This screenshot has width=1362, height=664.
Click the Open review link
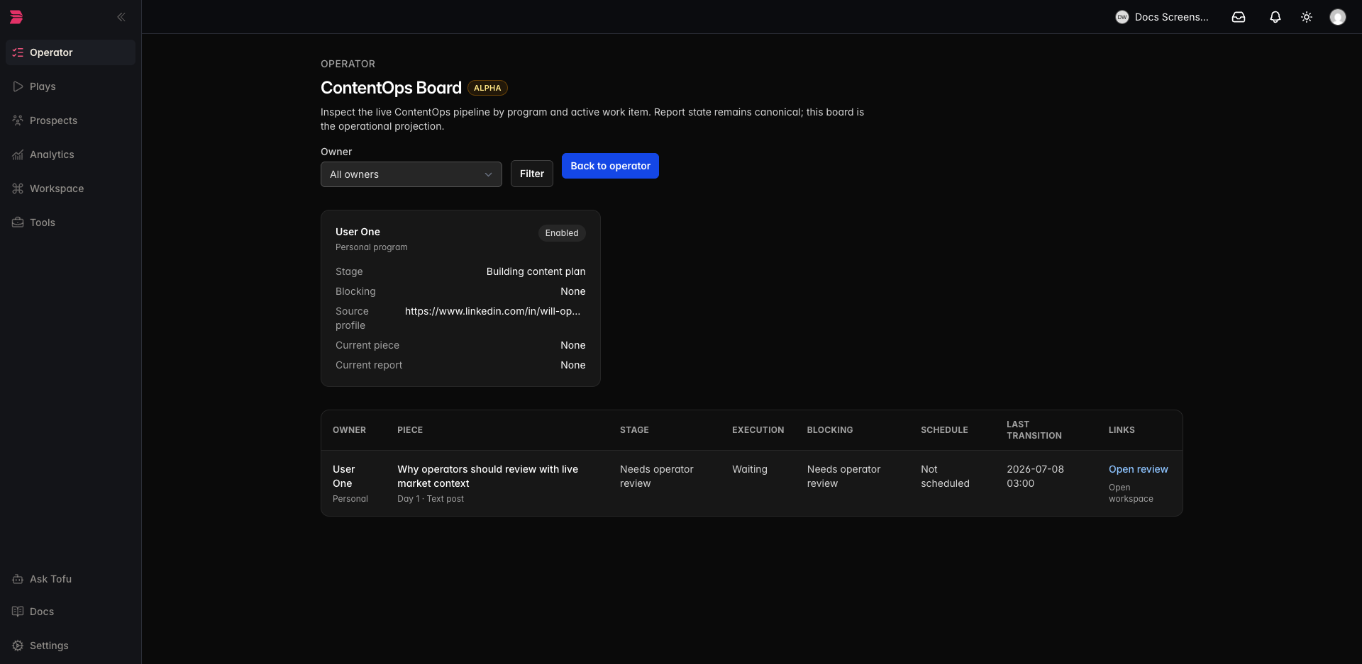point(1138,469)
